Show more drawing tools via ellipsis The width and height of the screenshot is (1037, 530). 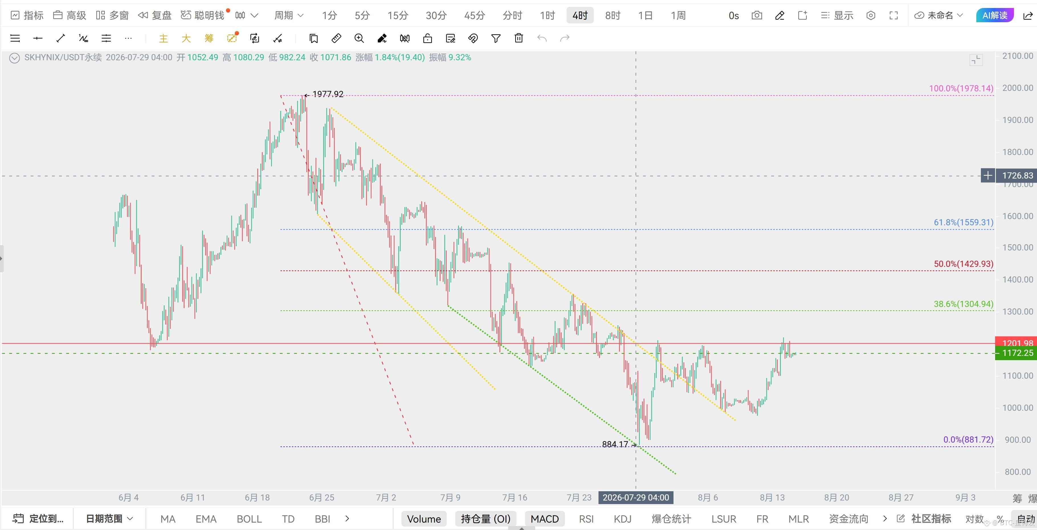click(x=128, y=38)
